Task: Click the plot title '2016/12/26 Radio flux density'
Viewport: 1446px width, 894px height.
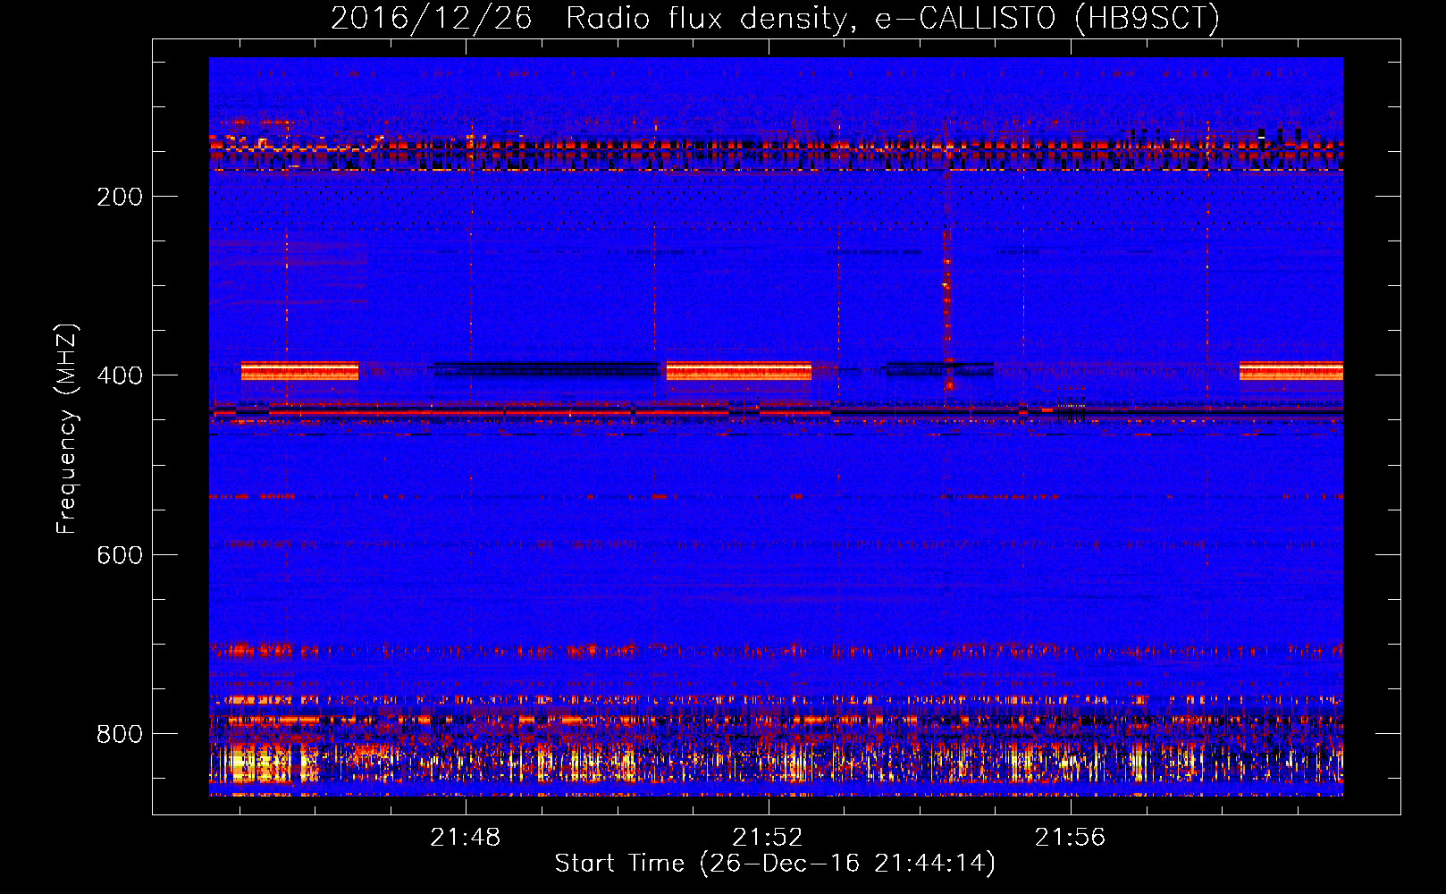Action: (x=775, y=18)
